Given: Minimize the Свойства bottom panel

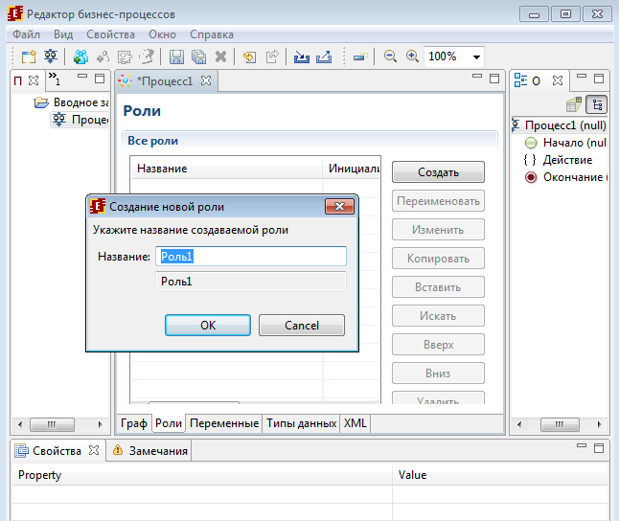Looking at the screenshot, I should (582, 445).
